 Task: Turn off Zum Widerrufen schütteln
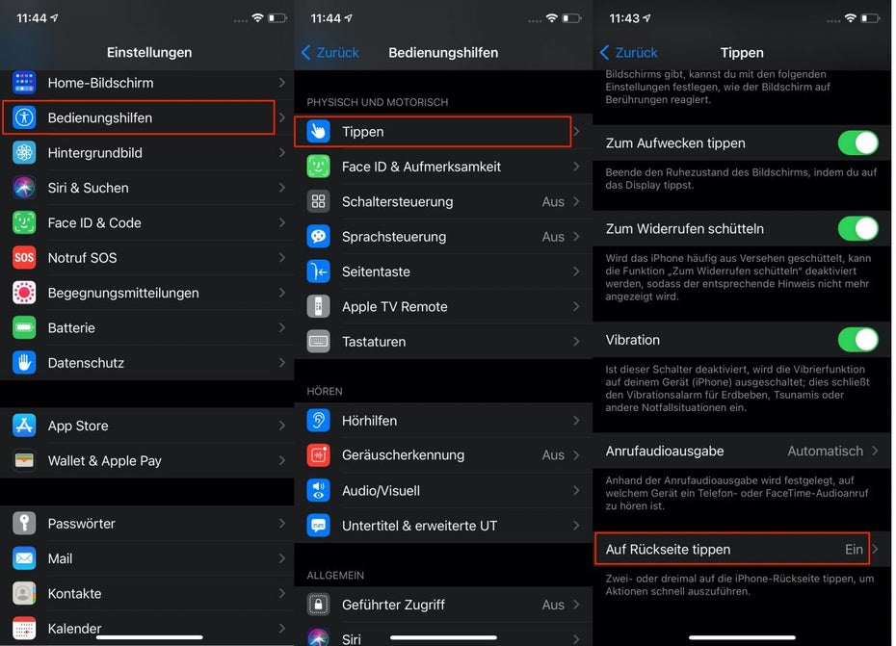[857, 228]
